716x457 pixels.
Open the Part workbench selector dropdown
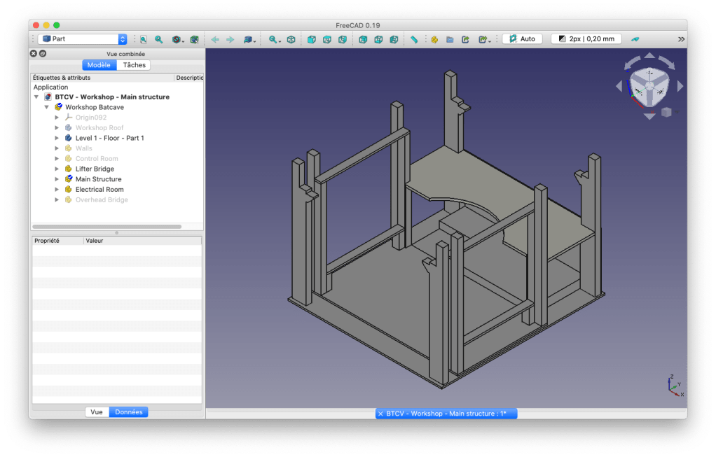[83, 39]
